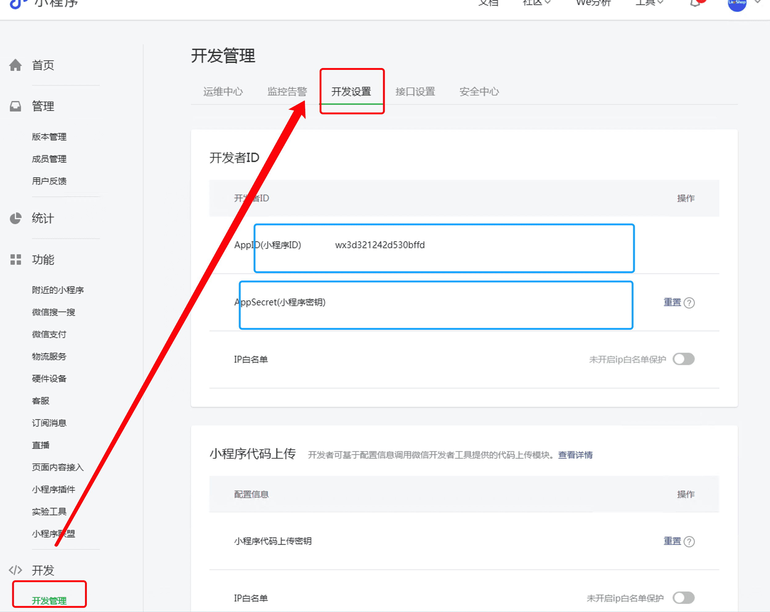Open the 查看详情 link
The height and width of the screenshot is (612, 770).
(575, 455)
